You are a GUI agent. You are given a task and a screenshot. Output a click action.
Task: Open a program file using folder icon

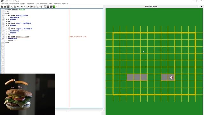5,7
